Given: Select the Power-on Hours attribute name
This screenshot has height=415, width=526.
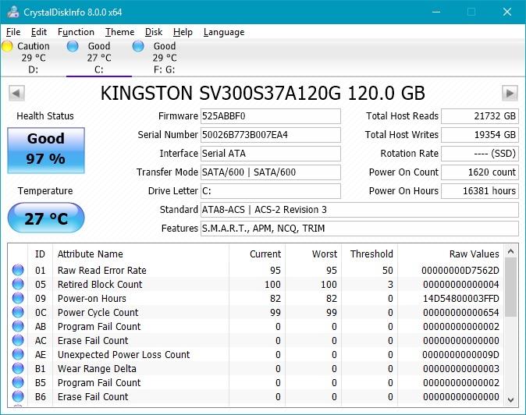Looking at the screenshot, I should [x=92, y=298].
